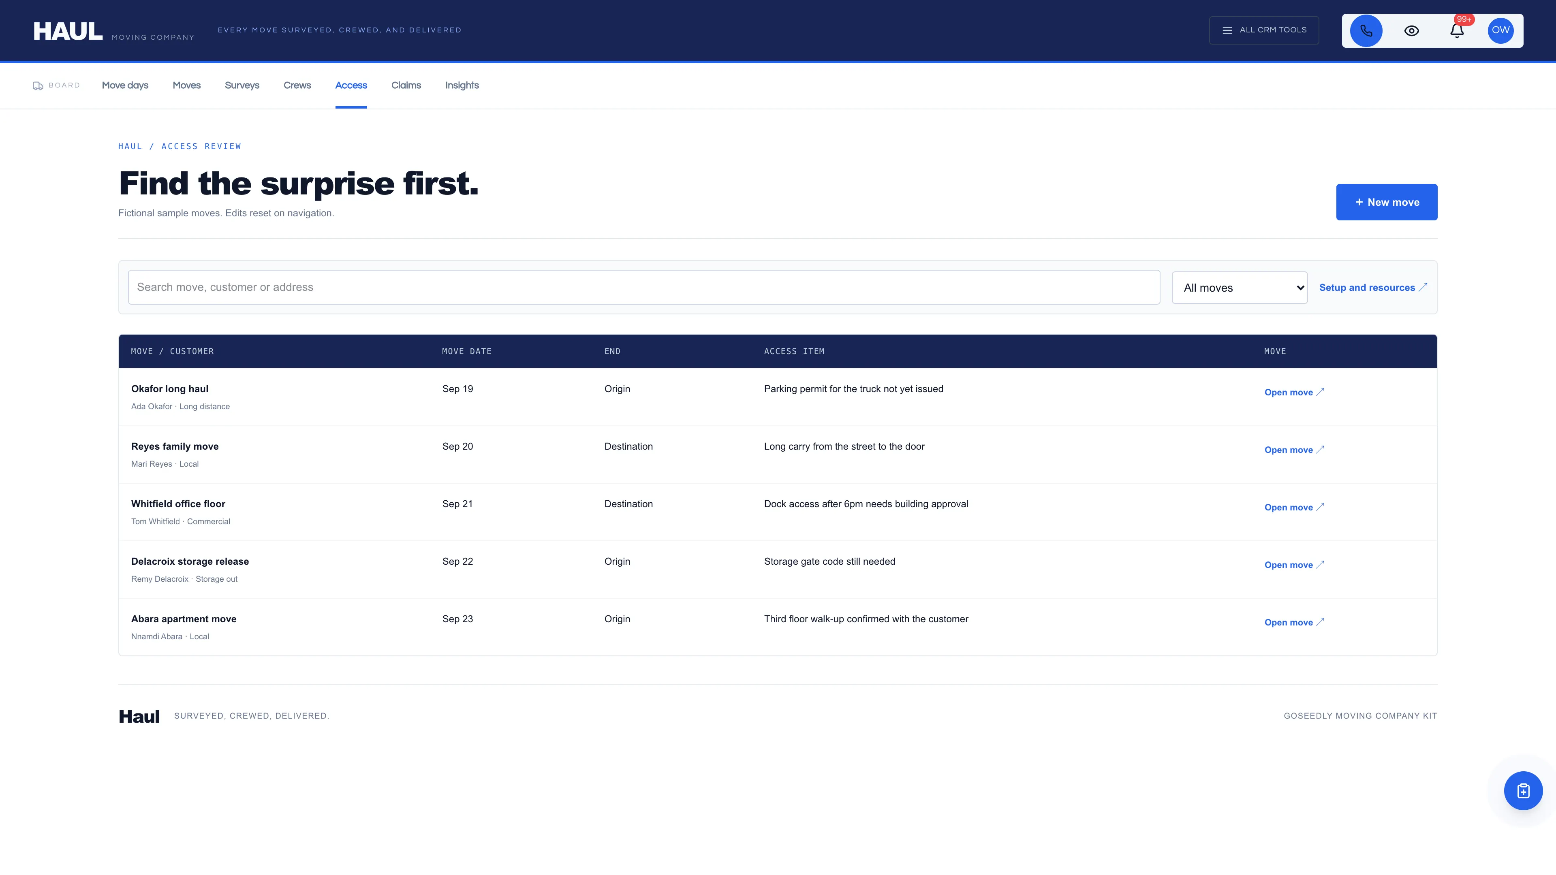This screenshot has width=1556, height=875.
Task: Open move for Whitfield office floor
Action: pos(1294,507)
